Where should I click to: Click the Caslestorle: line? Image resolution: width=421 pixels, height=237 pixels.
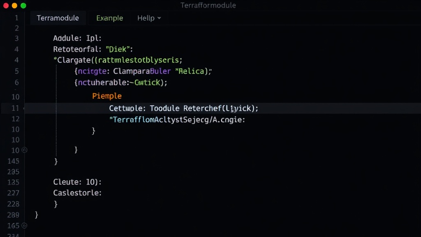click(x=77, y=193)
